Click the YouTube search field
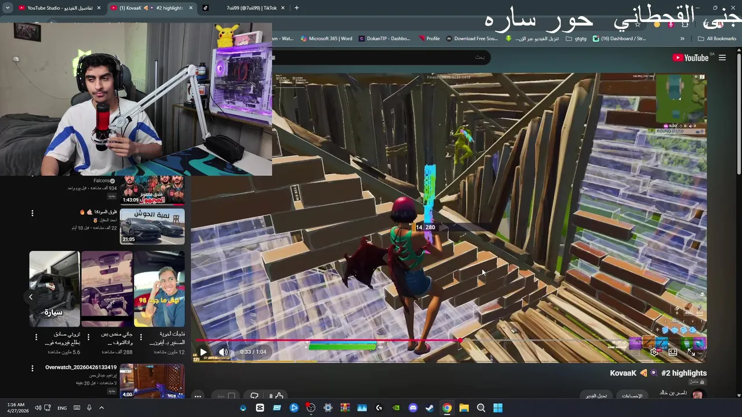The height and width of the screenshot is (417, 742). 383,57
